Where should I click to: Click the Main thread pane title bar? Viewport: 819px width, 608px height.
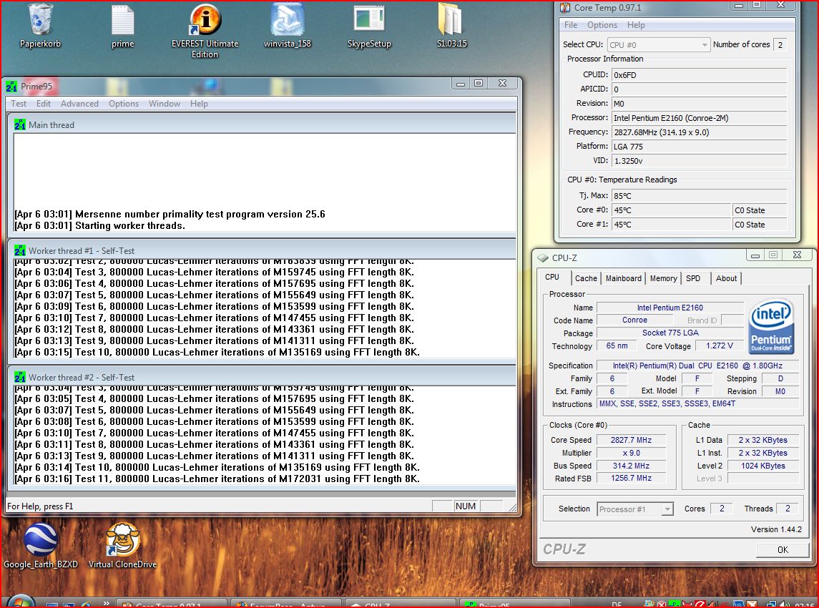263,125
